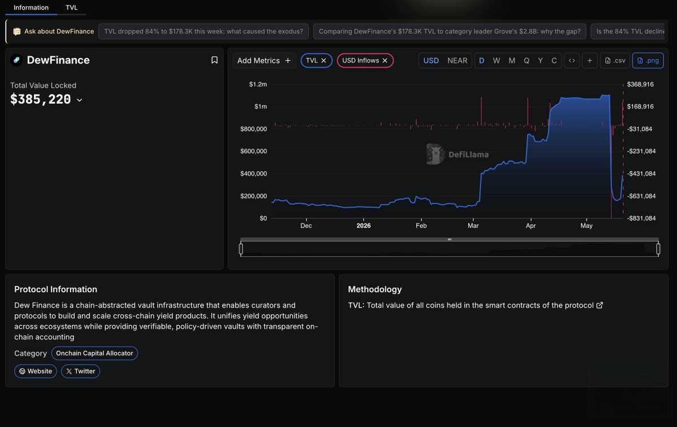Screen dimensions: 677x427
Task: Select cumulative (C) interval
Action: (554, 60)
